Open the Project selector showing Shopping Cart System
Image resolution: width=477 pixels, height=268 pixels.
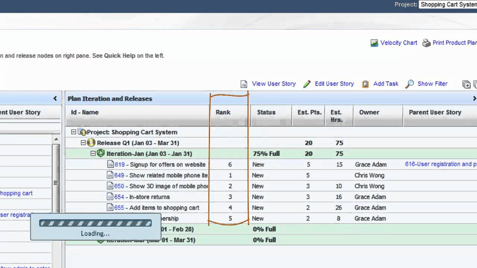448,4
